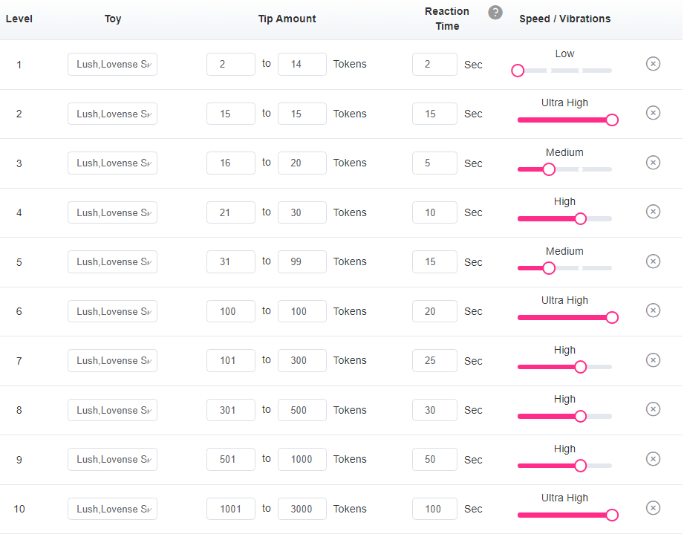Remove level 1 with its X icon
The width and height of the screenshot is (684, 537).
653,64
